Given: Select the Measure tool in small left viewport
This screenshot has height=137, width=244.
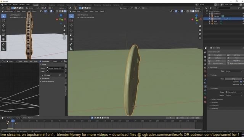Looking at the screenshot, I should [x=3, y=49].
